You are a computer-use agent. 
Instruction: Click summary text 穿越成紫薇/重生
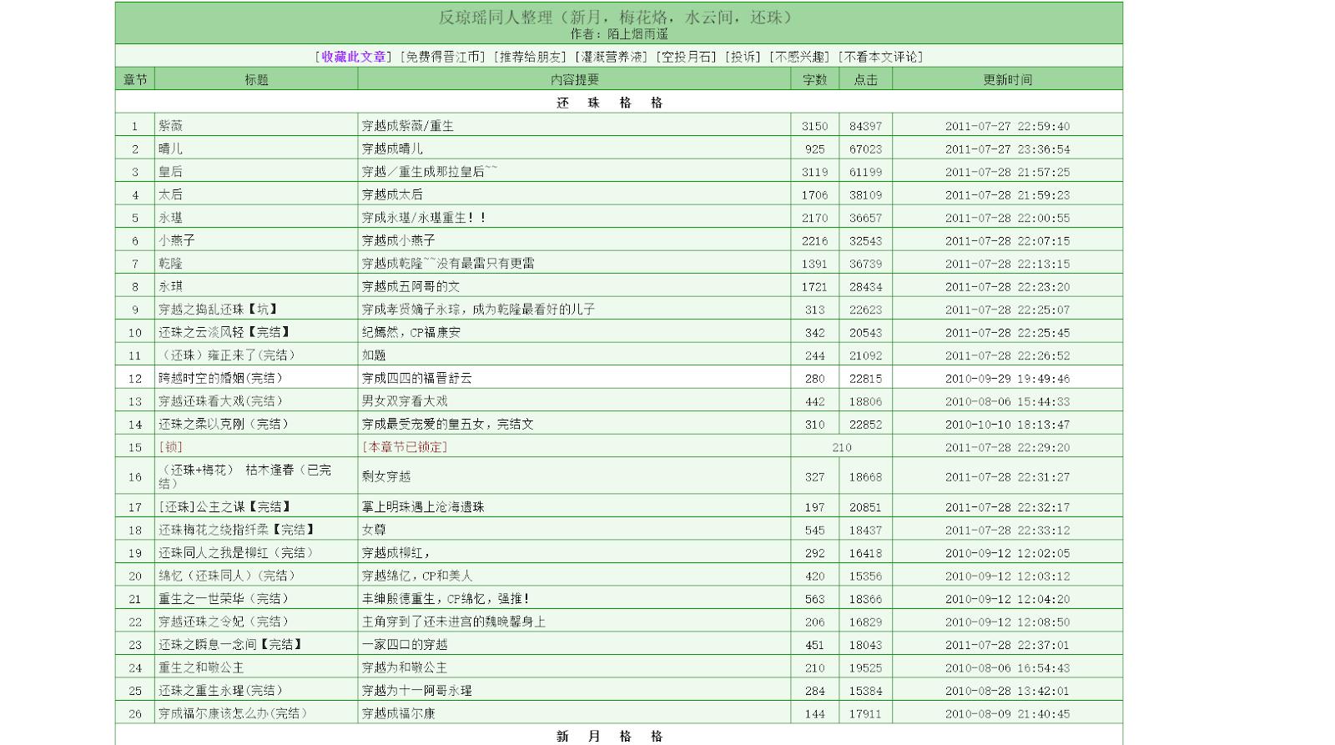408,126
